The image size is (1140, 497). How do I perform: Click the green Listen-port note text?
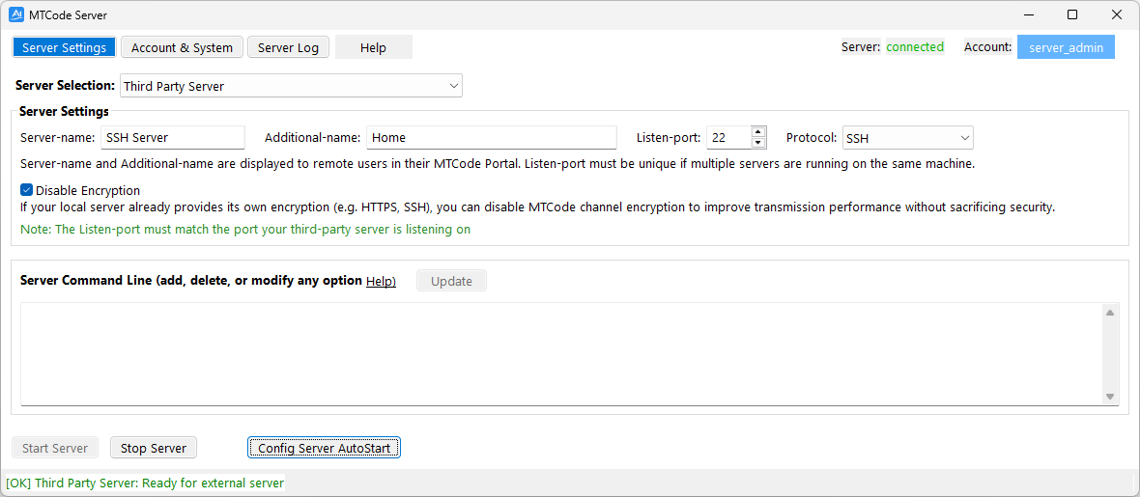point(245,229)
